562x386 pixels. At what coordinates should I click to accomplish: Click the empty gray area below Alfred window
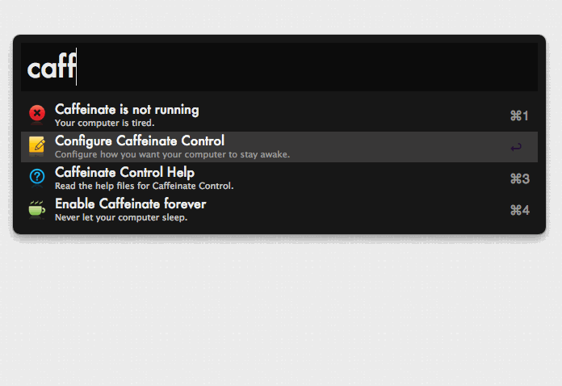pyautogui.click(x=281, y=315)
